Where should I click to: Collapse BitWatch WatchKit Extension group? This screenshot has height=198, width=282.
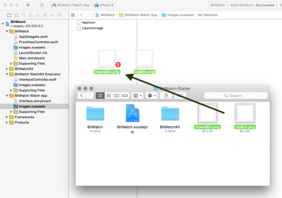pyautogui.click(x=7, y=74)
